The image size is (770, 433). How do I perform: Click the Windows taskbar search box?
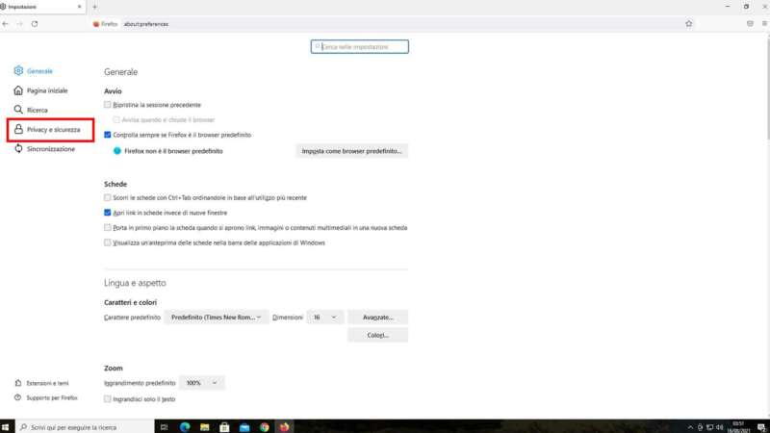(x=84, y=427)
